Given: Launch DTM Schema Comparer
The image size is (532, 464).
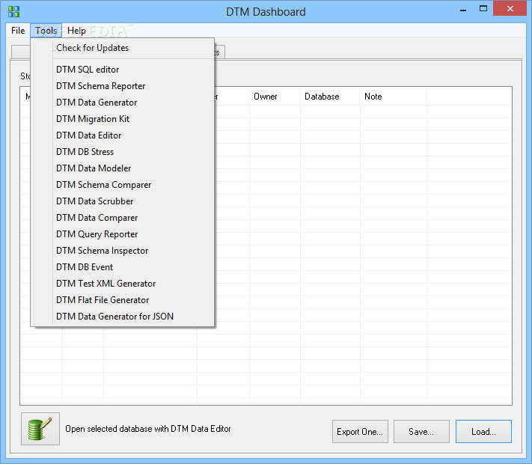Looking at the screenshot, I should pyautogui.click(x=123, y=185).
